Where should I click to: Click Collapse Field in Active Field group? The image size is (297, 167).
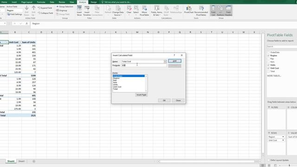[45, 13]
